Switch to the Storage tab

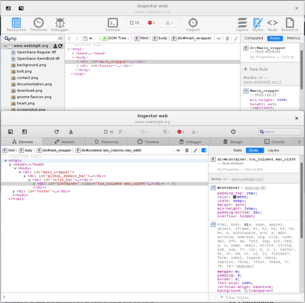(x=232, y=142)
